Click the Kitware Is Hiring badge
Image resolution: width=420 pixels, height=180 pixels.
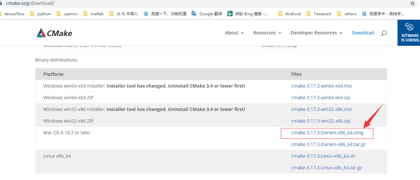(409, 32)
